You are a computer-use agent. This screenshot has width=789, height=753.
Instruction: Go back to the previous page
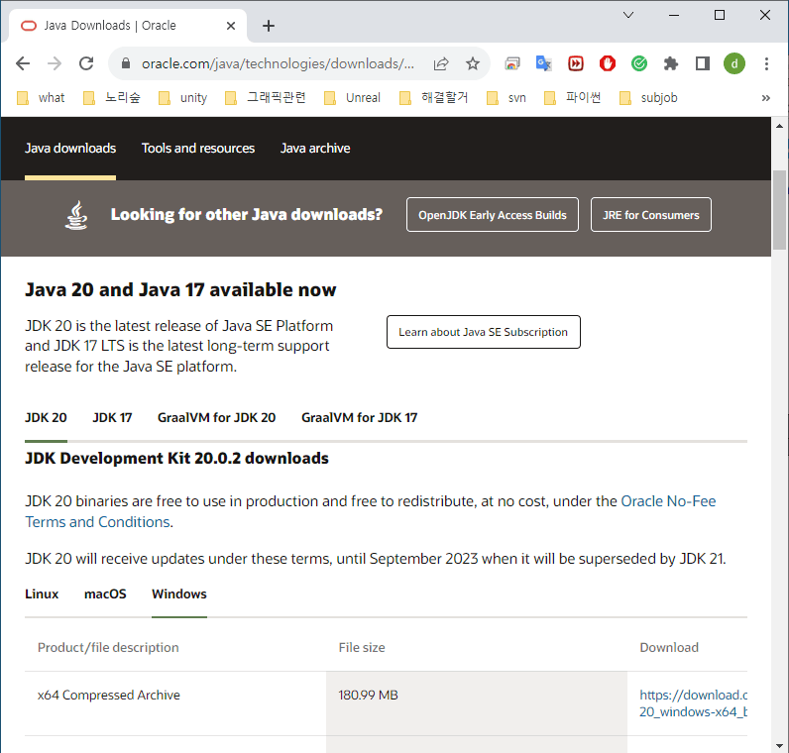pyautogui.click(x=23, y=63)
